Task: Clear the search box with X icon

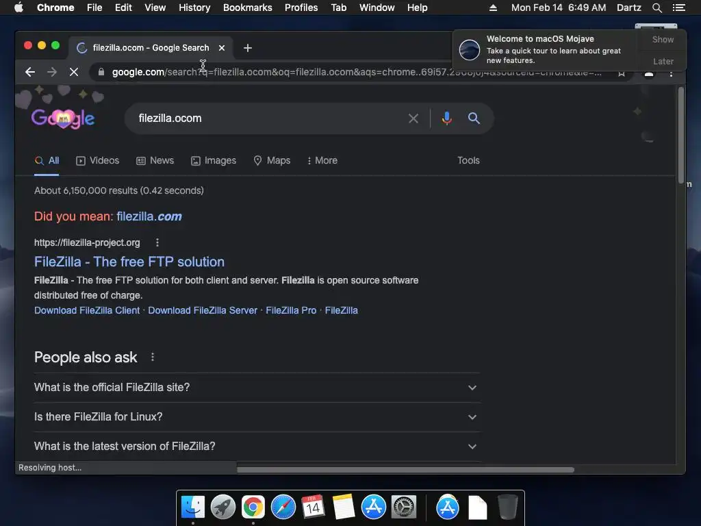Action: [x=413, y=118]
